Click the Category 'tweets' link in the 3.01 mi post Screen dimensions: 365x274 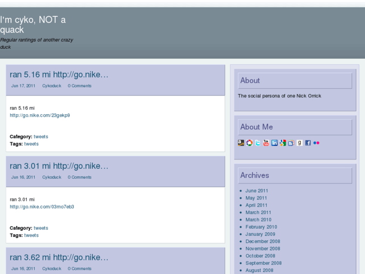(41, 228)
